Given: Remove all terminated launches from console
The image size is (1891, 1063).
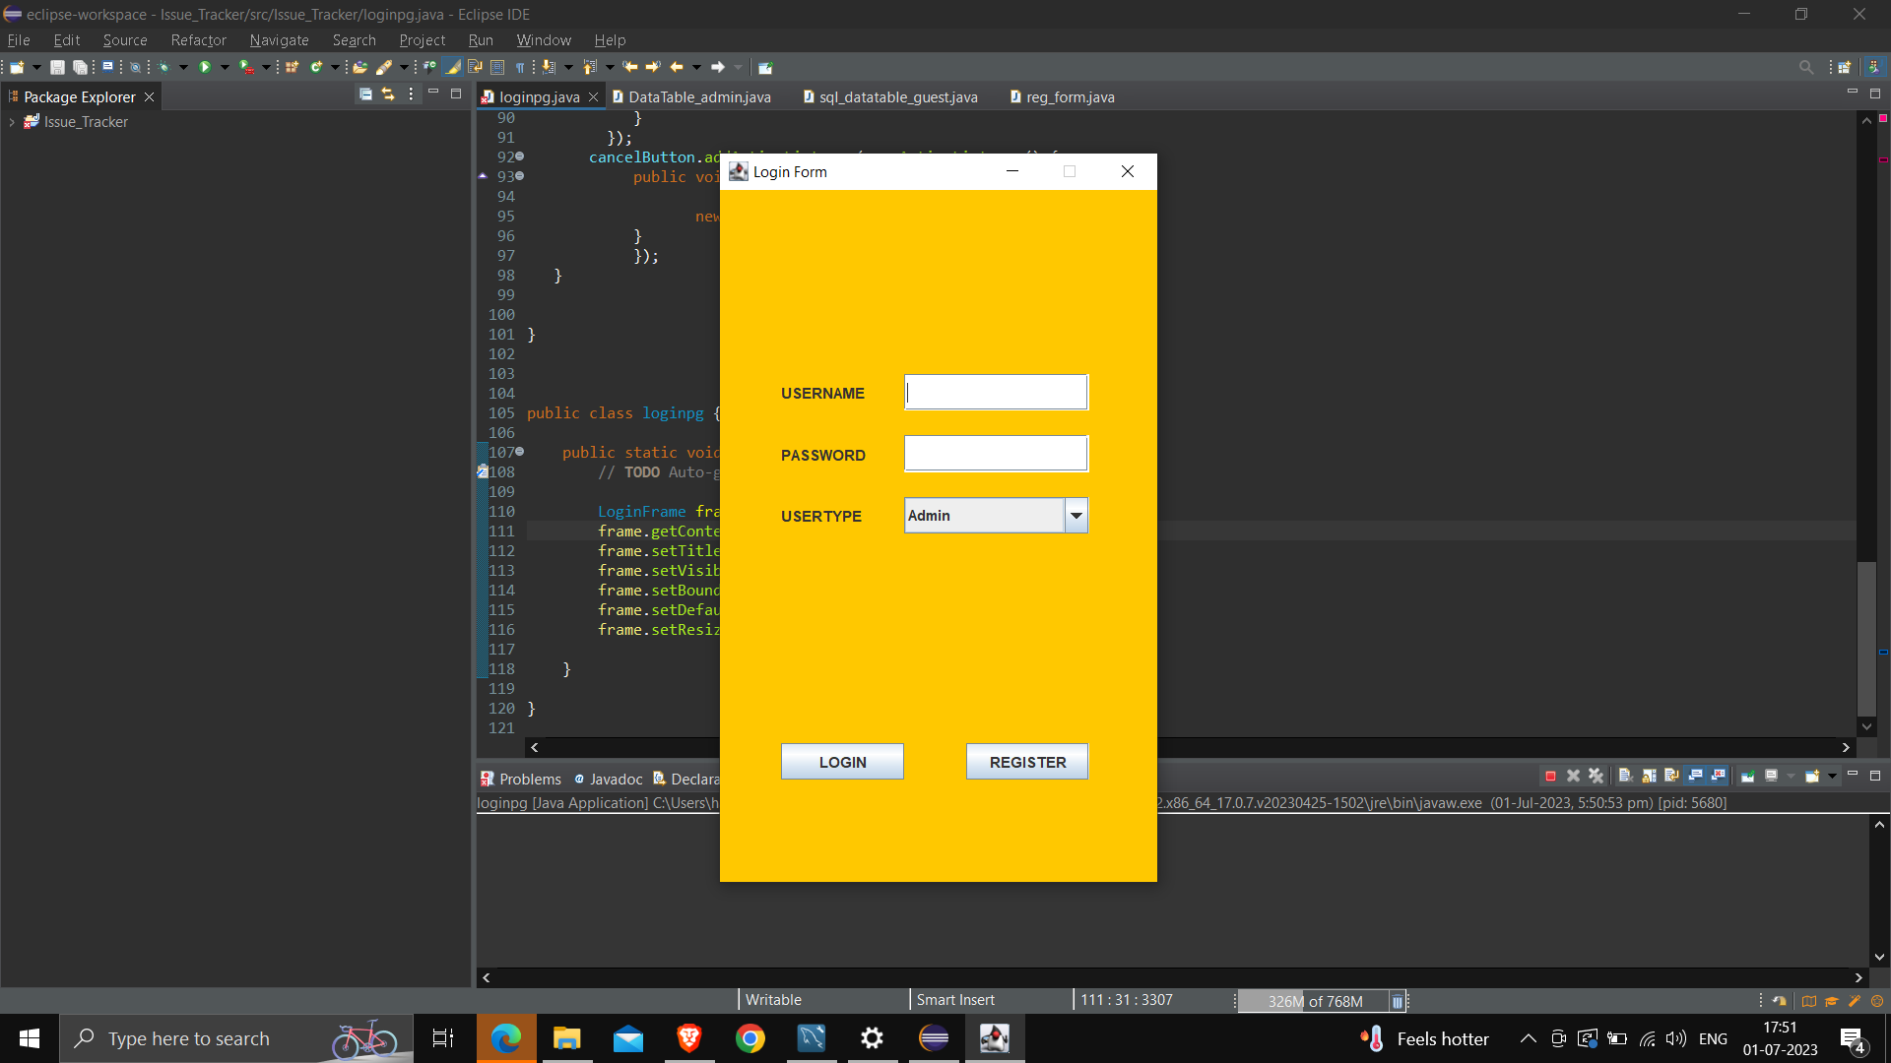Looking at the screenshot, I should [x=1596, y=777].
